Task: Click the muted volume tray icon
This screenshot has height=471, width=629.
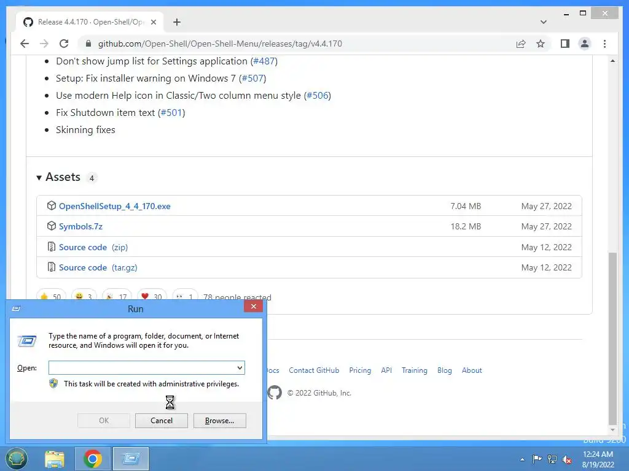Action: coord(567,459)
